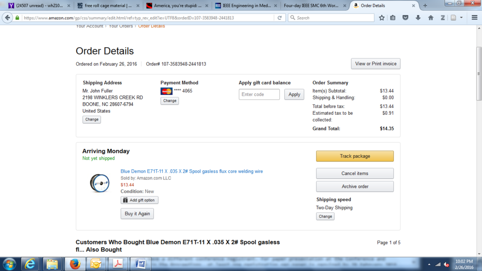
Task: Click the address bar URL field
Action: (x=148, y=18)
